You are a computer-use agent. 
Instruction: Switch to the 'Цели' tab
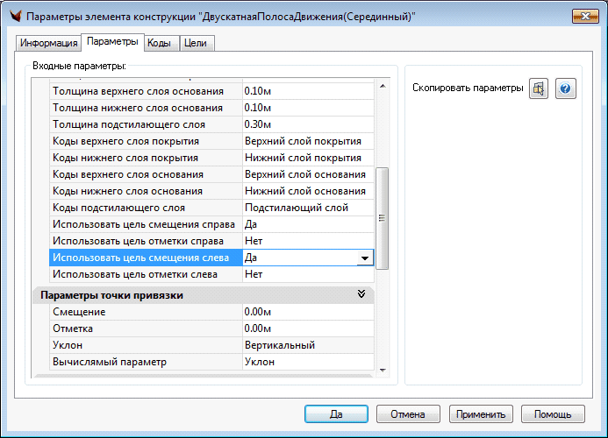pyautogui.click(x=197, y=43)
